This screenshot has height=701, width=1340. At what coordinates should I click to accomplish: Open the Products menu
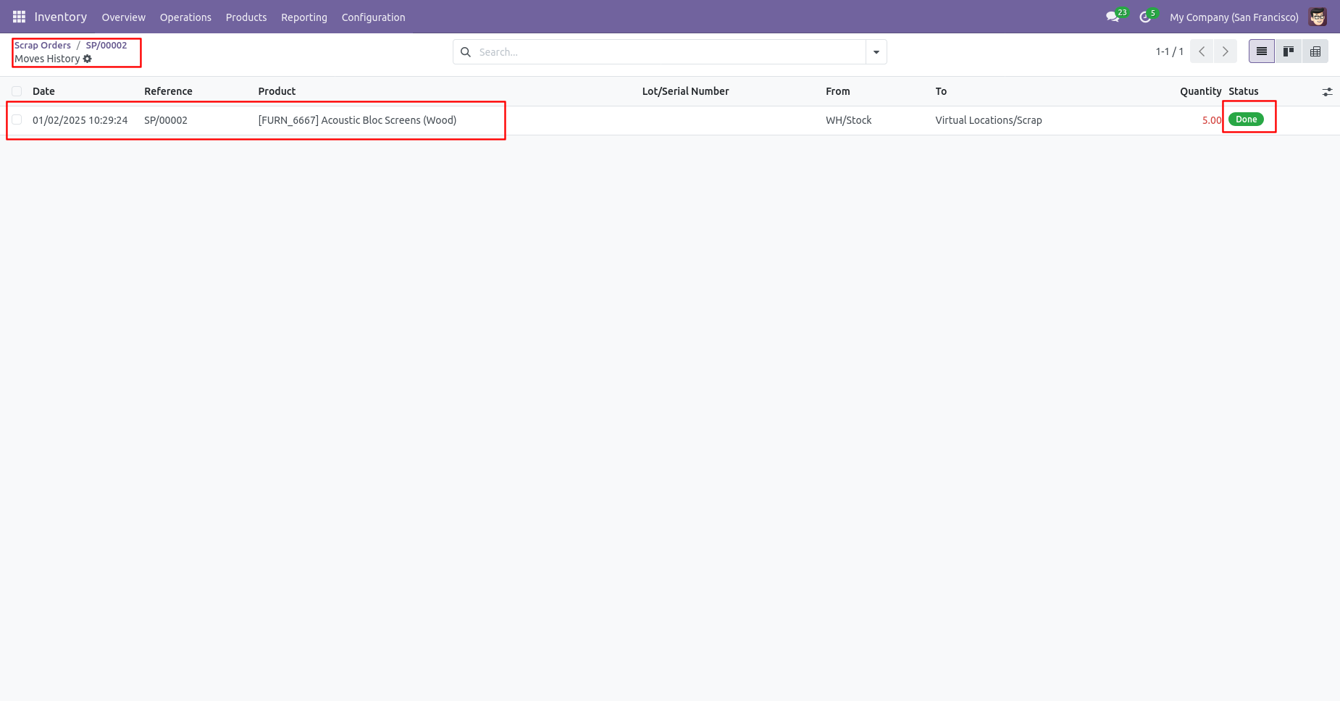(x=246, y=17)
